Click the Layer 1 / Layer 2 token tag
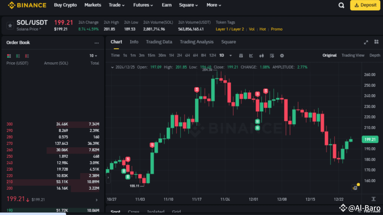 230,29
